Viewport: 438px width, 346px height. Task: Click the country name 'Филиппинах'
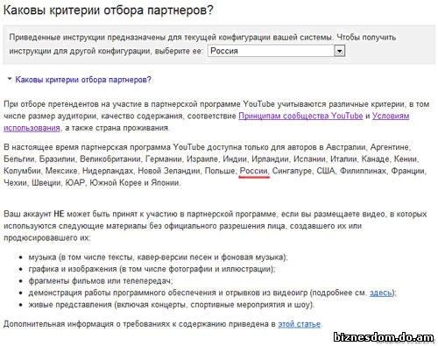[x=363, y=171]
